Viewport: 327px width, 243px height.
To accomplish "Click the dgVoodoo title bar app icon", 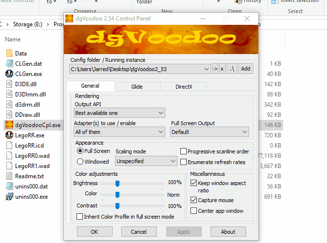I will click(69, 19).
